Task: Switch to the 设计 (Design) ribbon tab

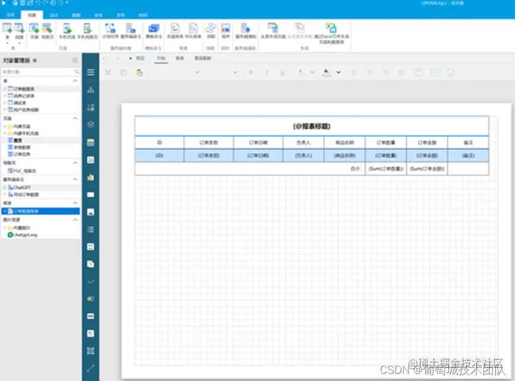Action: pos(54,15)
